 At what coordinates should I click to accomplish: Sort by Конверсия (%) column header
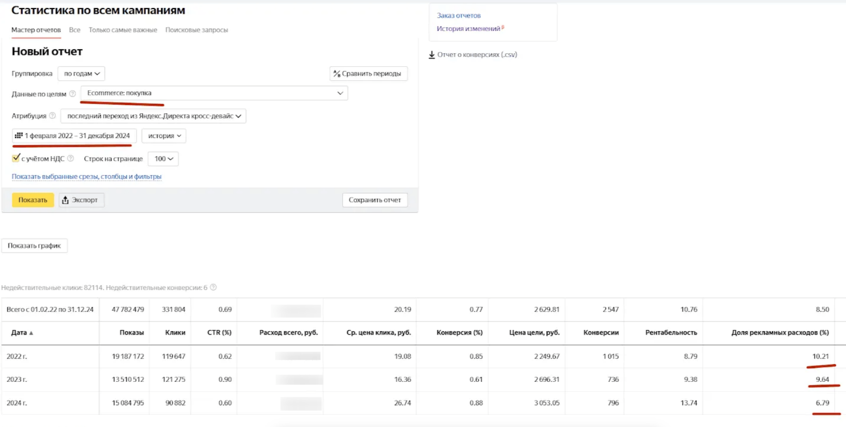pyautogui.click(x=459, y=333)
